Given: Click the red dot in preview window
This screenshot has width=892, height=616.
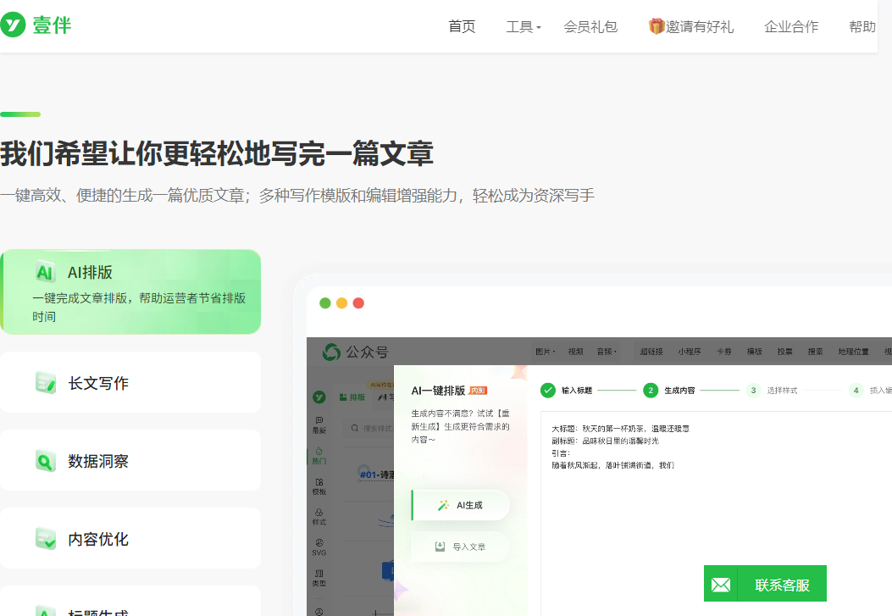Looking at the screenshot, I should tap(358, 303).
